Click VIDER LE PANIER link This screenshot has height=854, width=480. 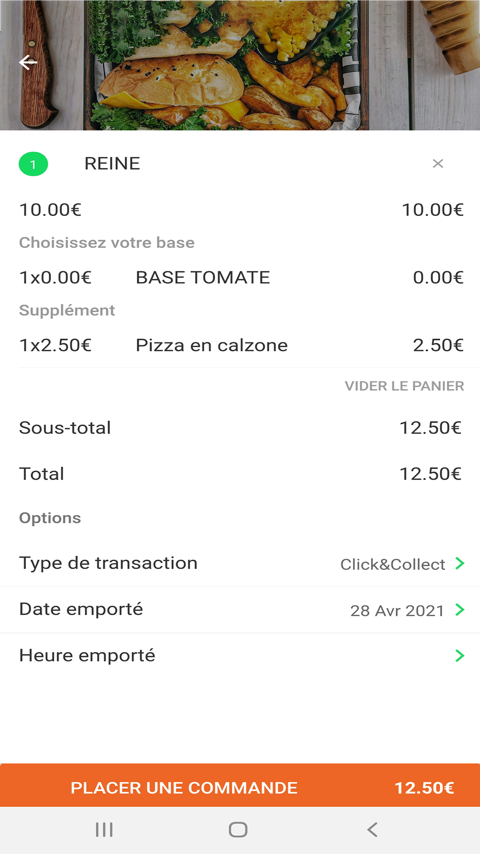point(404,386)
